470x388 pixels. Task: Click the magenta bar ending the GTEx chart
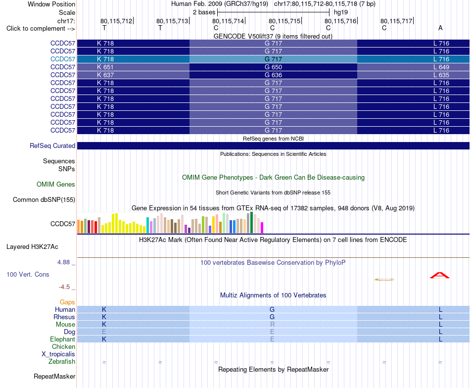tap(262, 228)
